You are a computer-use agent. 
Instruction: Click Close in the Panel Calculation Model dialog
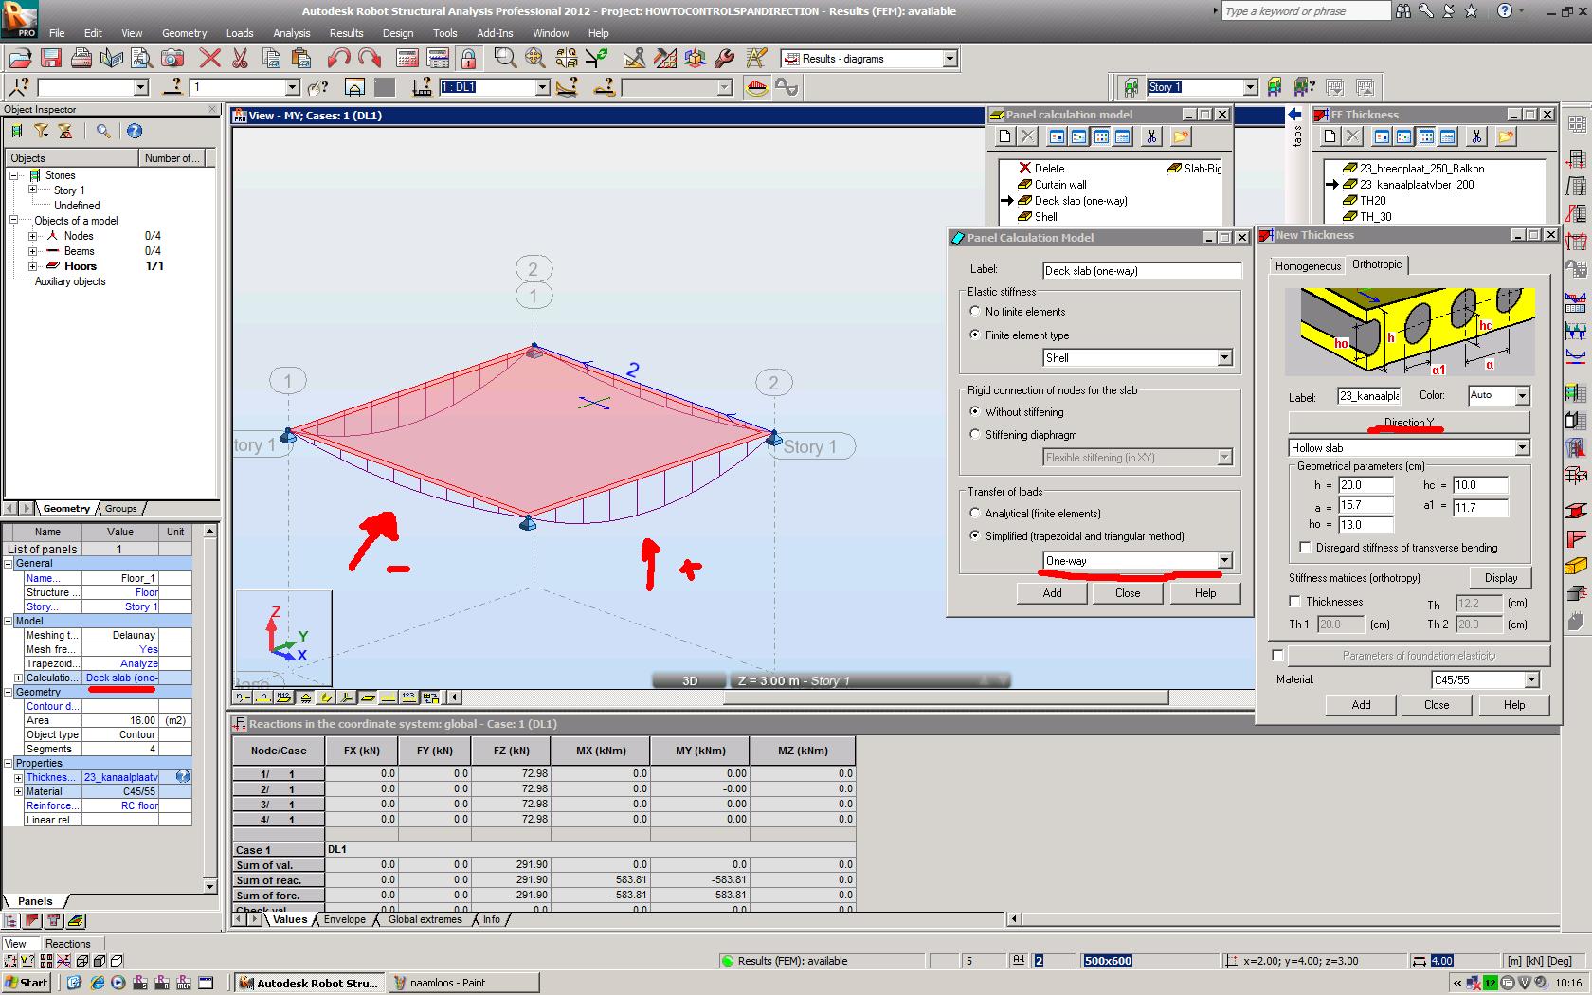click(x=1128, y=593)
